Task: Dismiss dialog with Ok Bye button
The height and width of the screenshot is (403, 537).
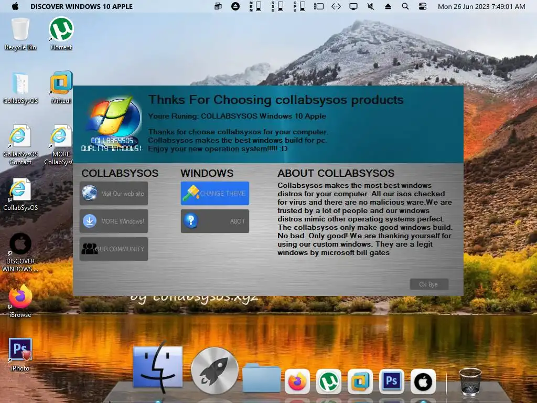Action: coord(429,284)
